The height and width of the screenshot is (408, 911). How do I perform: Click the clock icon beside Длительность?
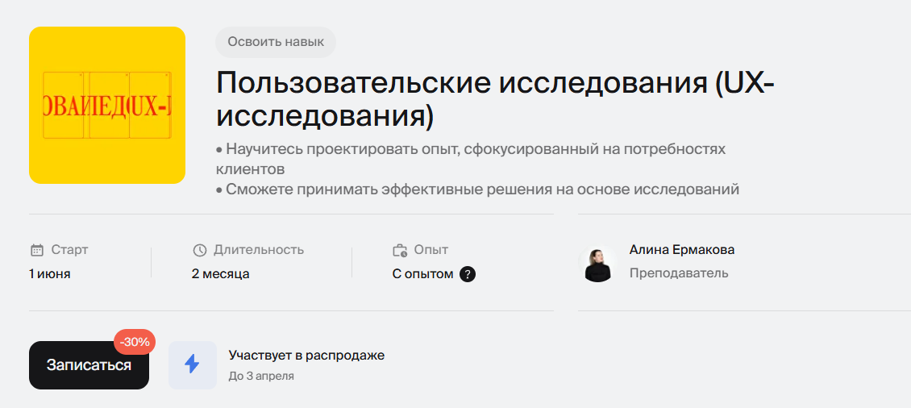[200, 250]
